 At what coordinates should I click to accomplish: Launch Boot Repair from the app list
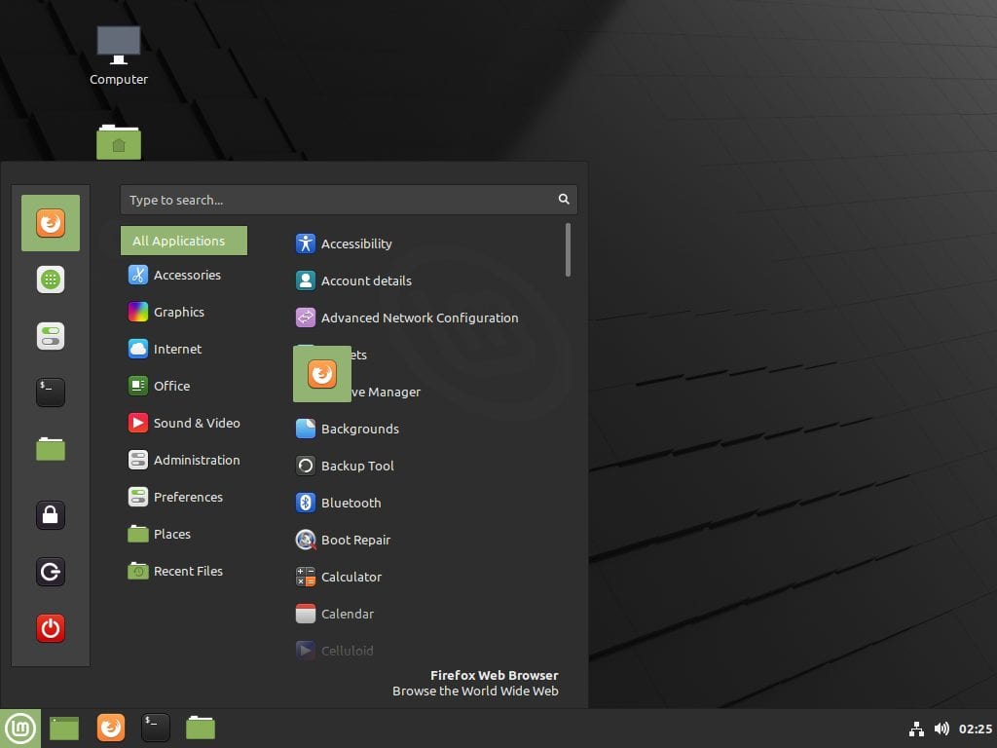tap(355, 540)
